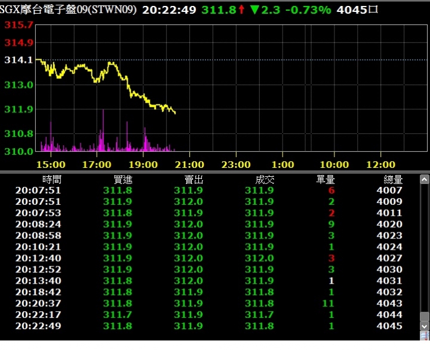Click the 19:00 time axis label
Image resolution: width=430 pixels, height=350 pixels.
click(x=143, y=165)
